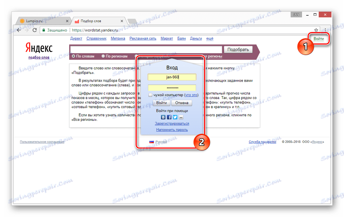Click the Отмена button

point(182,103)
